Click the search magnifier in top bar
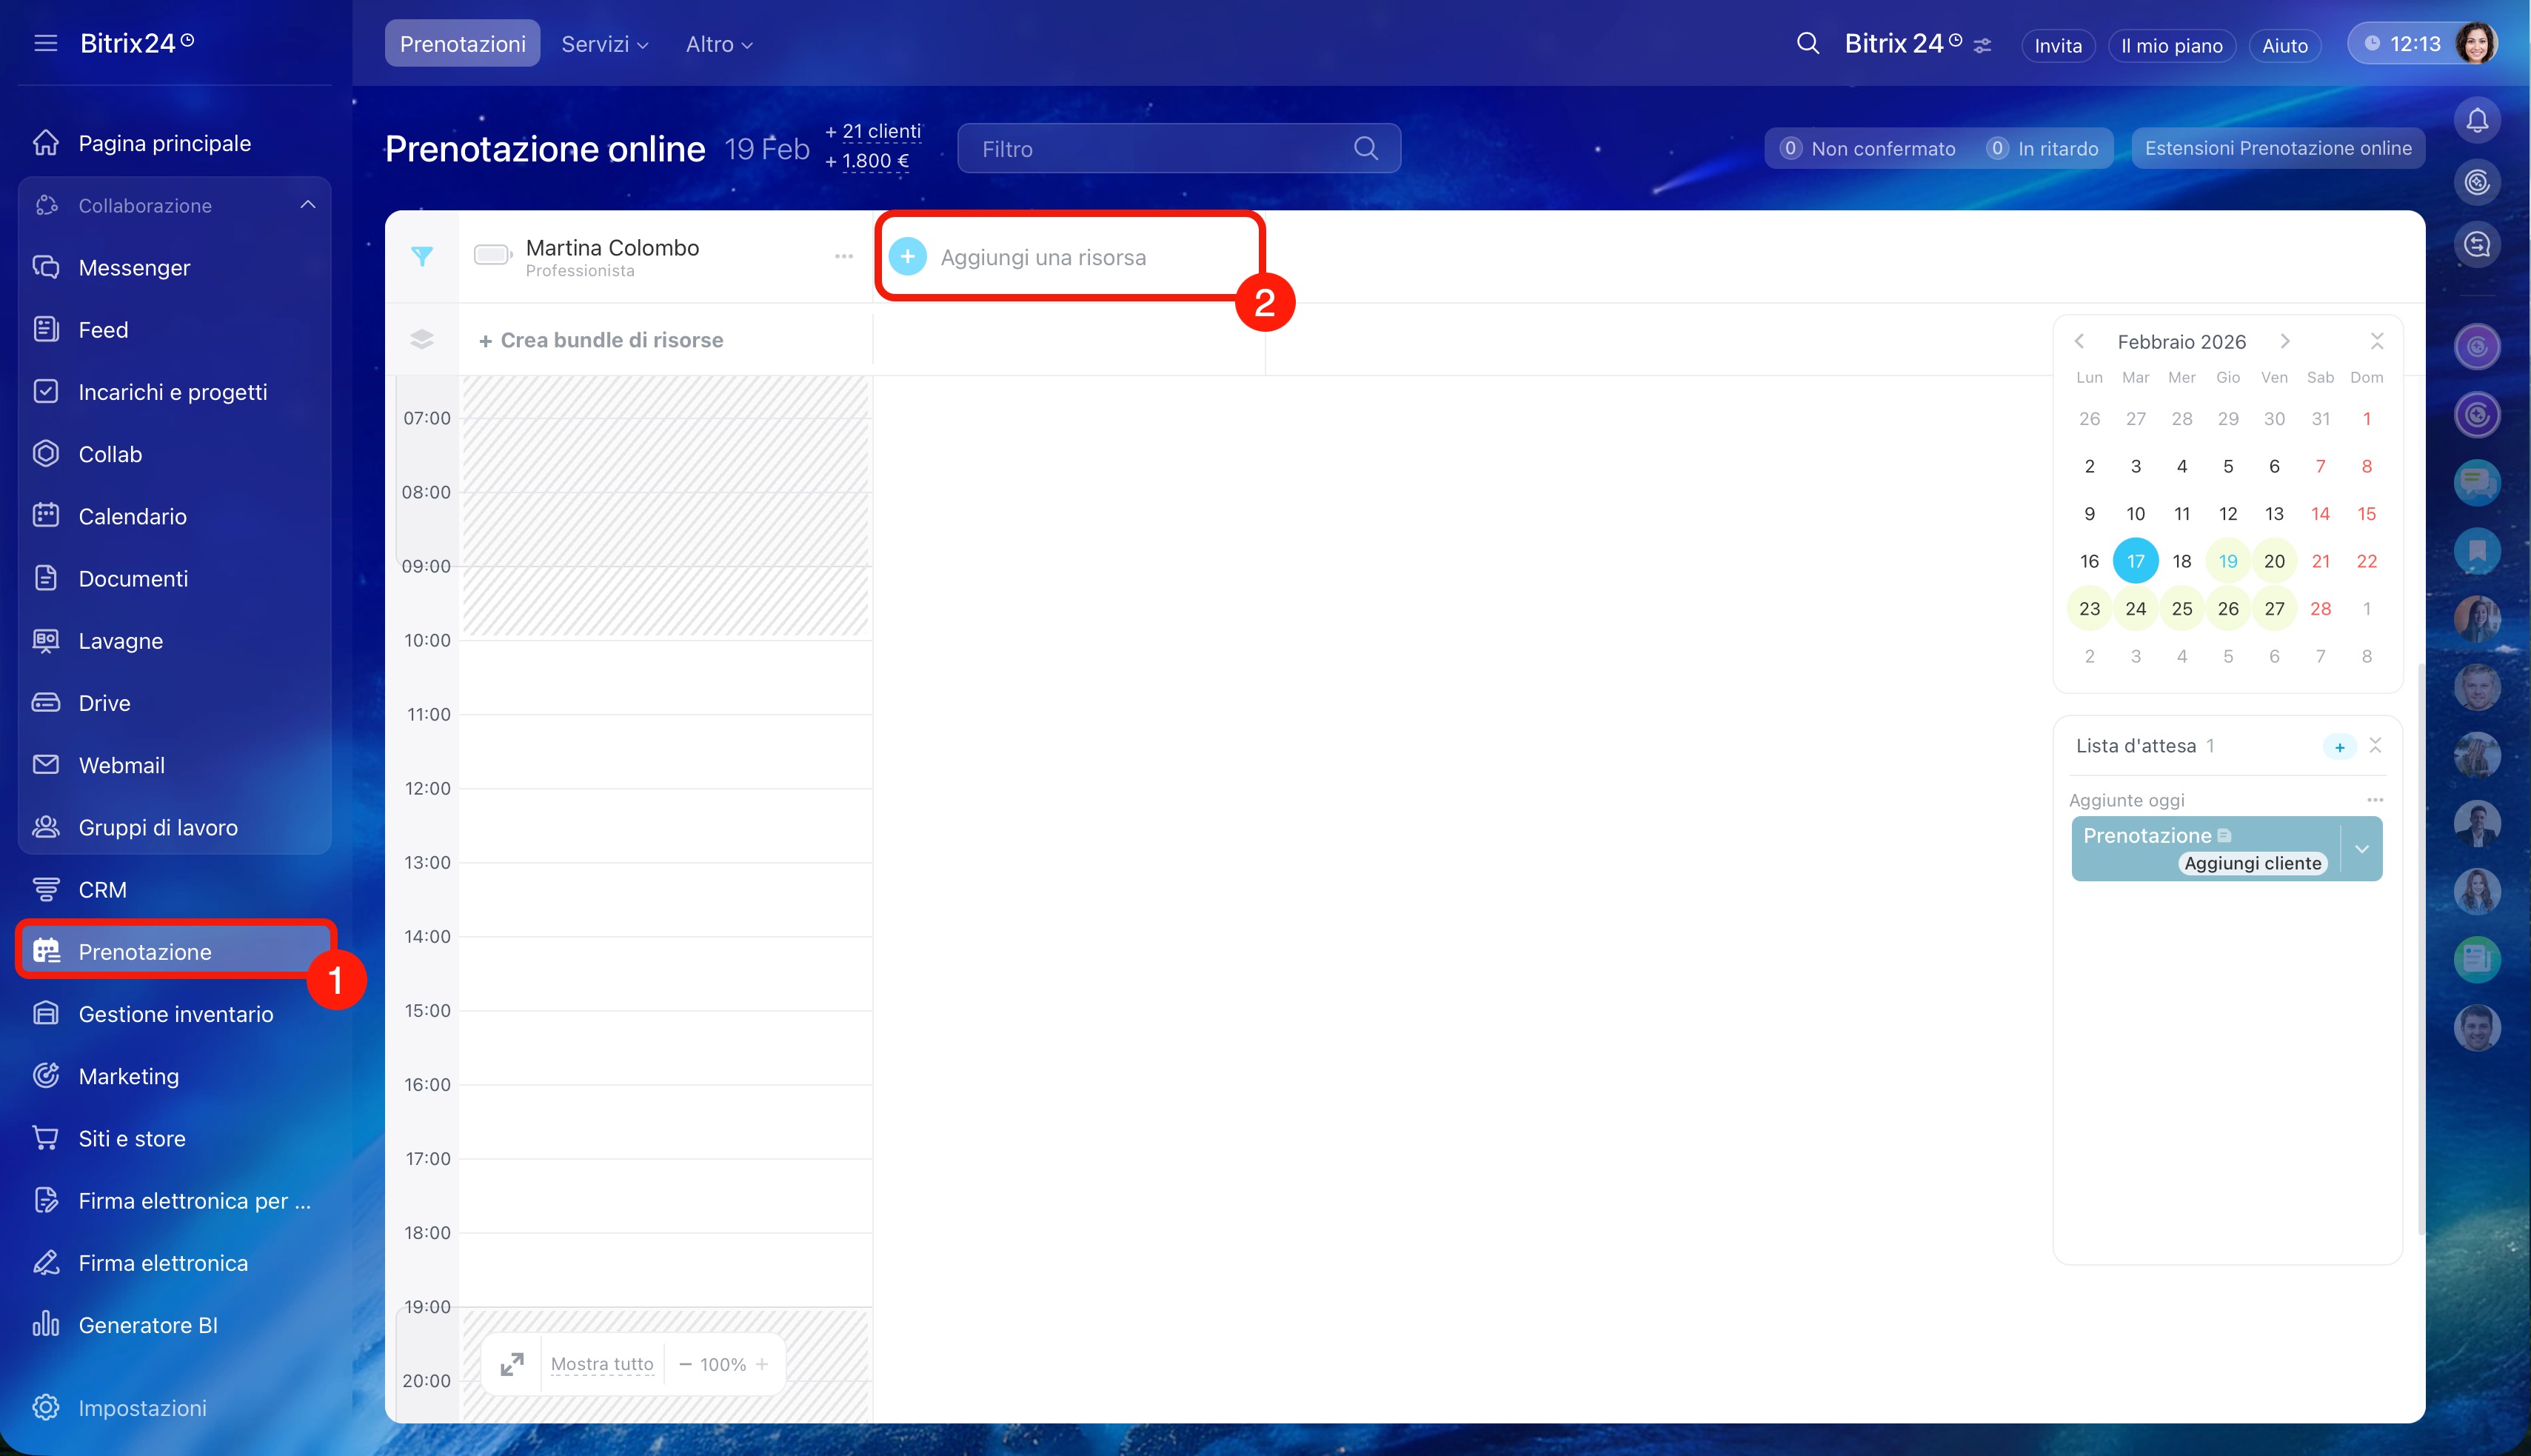 1808,44
